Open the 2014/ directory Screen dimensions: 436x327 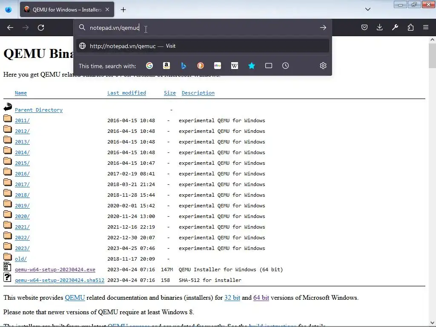pos(22,152)
